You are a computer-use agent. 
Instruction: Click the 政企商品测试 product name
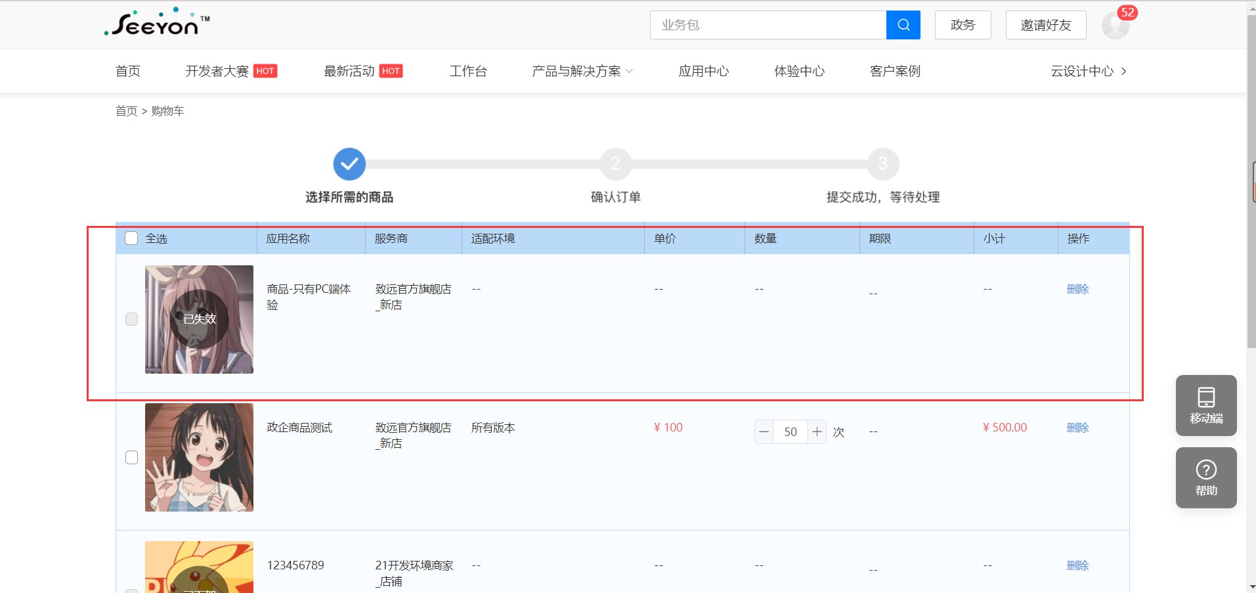[299, 428]
